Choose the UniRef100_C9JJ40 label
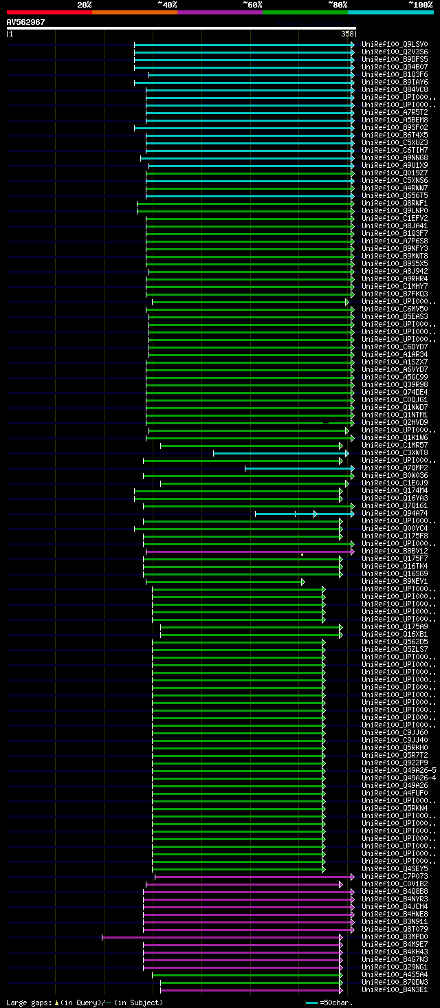 tap(395, 741)
